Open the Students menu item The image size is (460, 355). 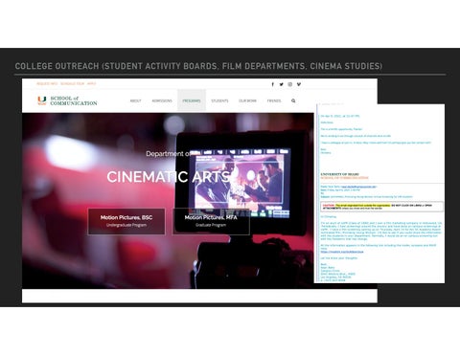click(219, 100)
